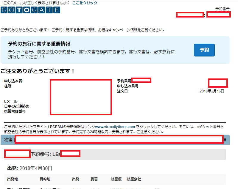Click the 出発地 column header

tap(13, 179)
